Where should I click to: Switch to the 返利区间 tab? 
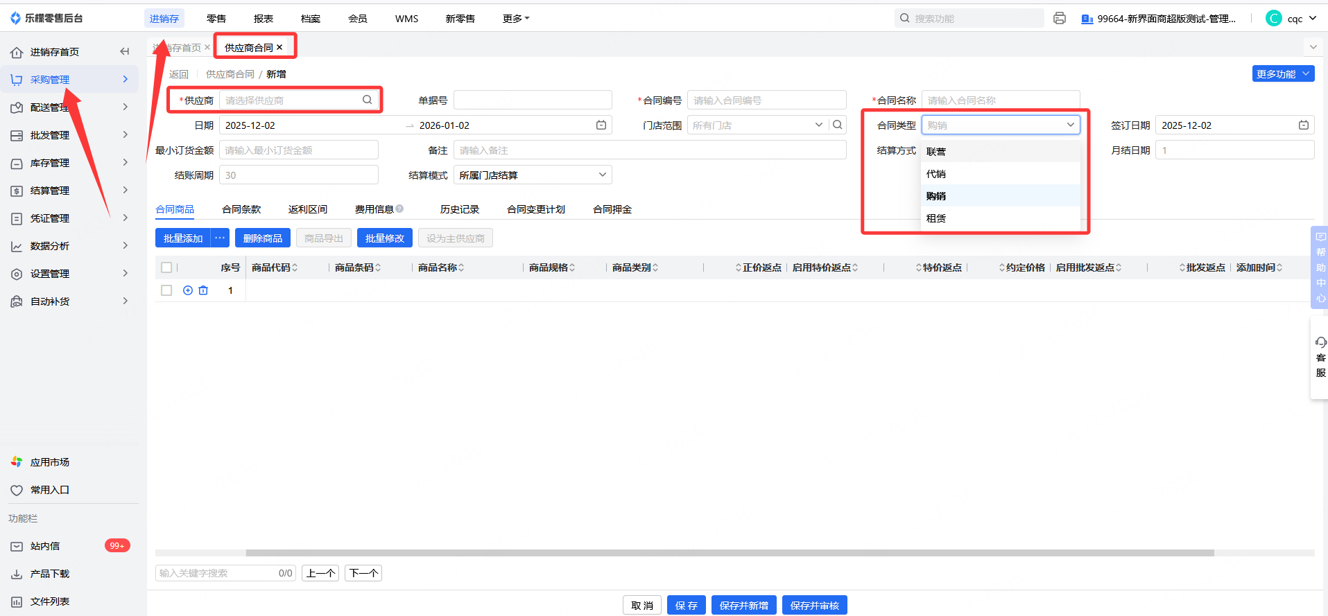point(308,209)
